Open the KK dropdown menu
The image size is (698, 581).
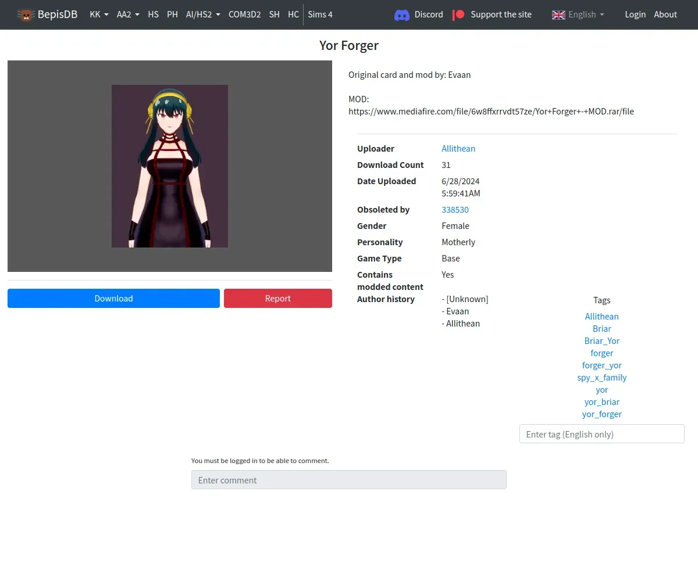click(99, 15)
